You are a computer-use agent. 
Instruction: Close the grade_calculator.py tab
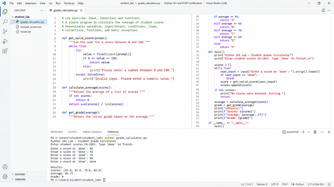81,10
